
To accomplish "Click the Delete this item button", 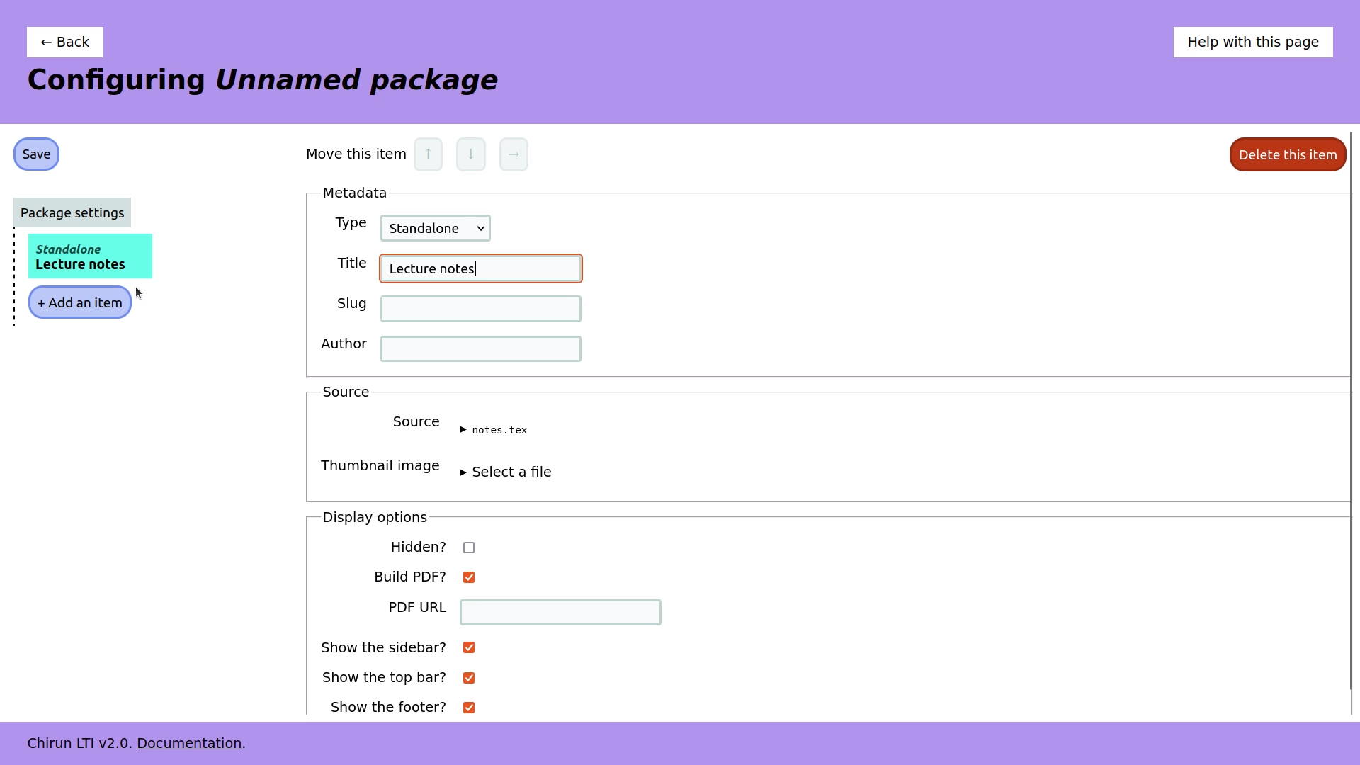I will 1287,154.
